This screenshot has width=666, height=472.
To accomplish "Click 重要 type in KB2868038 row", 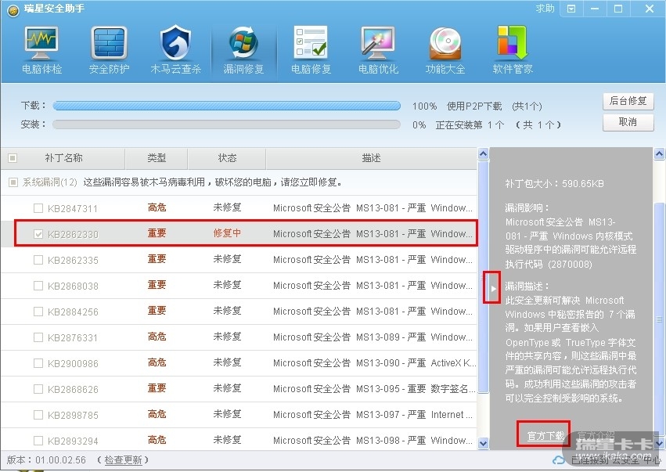I will [157, 285].
